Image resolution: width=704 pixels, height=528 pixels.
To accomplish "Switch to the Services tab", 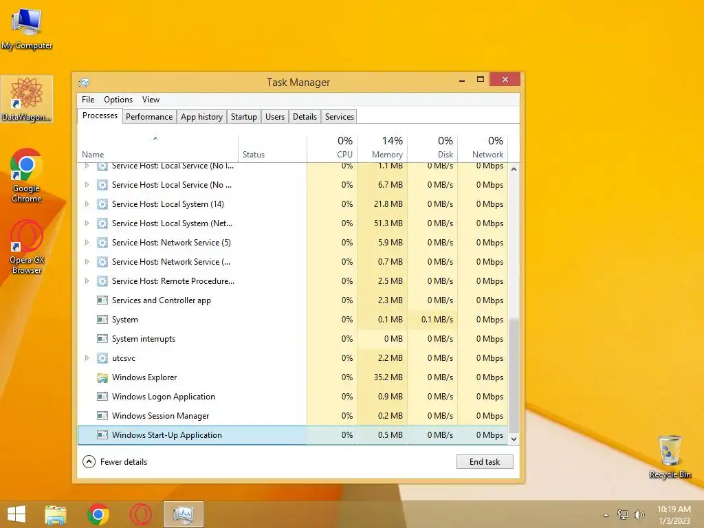I will pos(340,117).
